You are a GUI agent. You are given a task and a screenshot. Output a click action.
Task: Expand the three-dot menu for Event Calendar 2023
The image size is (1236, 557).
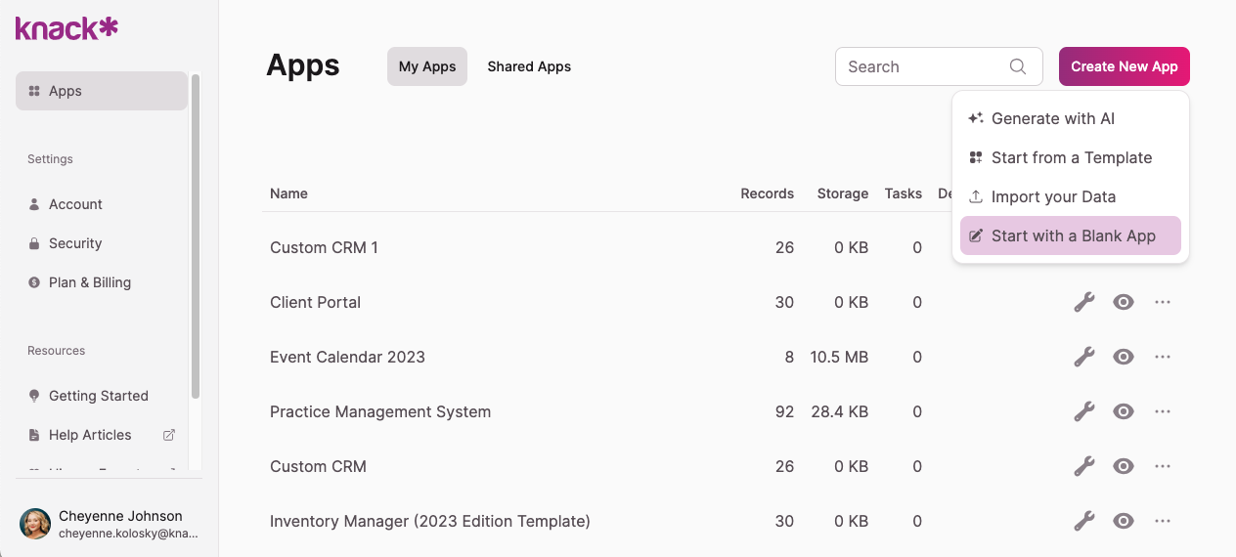(1163, 357)
